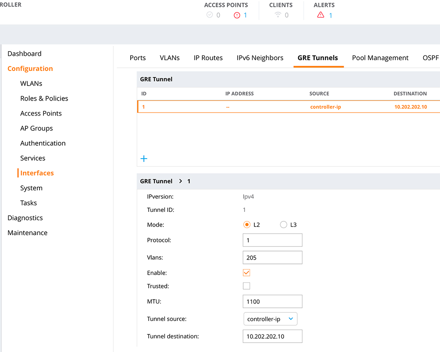Select GRE tunnel row with ID 1

tap(288, 107)
